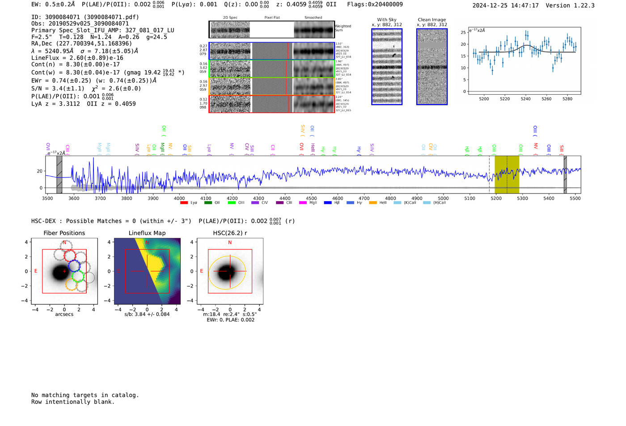Click the lime OIII legend swatch
This screenshot has height=426, width=626.
coord(232,202)
